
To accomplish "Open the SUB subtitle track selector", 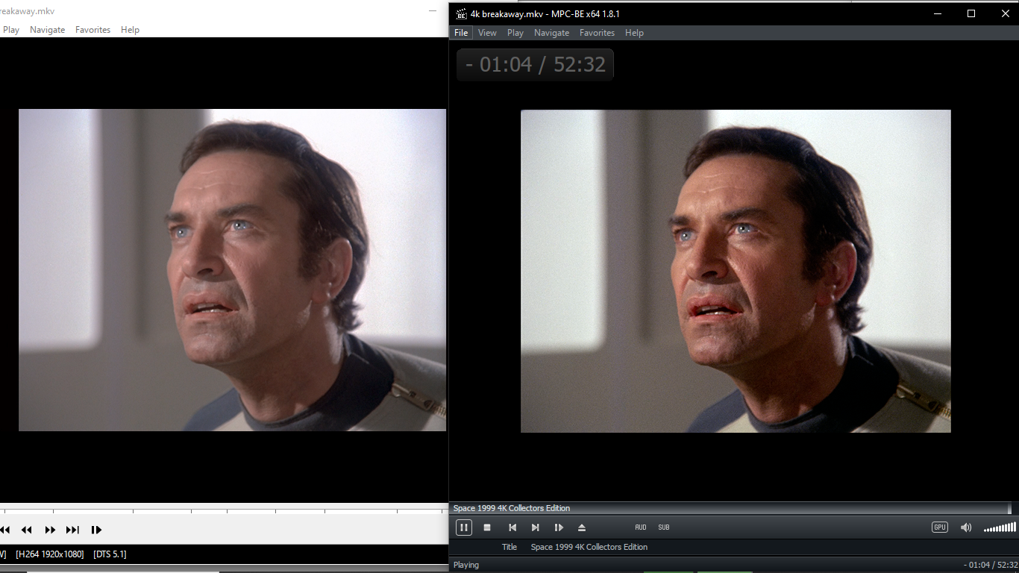I will coord(664,527).
